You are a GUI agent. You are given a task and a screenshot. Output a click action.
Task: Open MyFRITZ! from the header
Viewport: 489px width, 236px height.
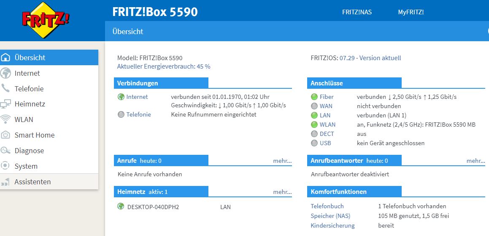411,12
